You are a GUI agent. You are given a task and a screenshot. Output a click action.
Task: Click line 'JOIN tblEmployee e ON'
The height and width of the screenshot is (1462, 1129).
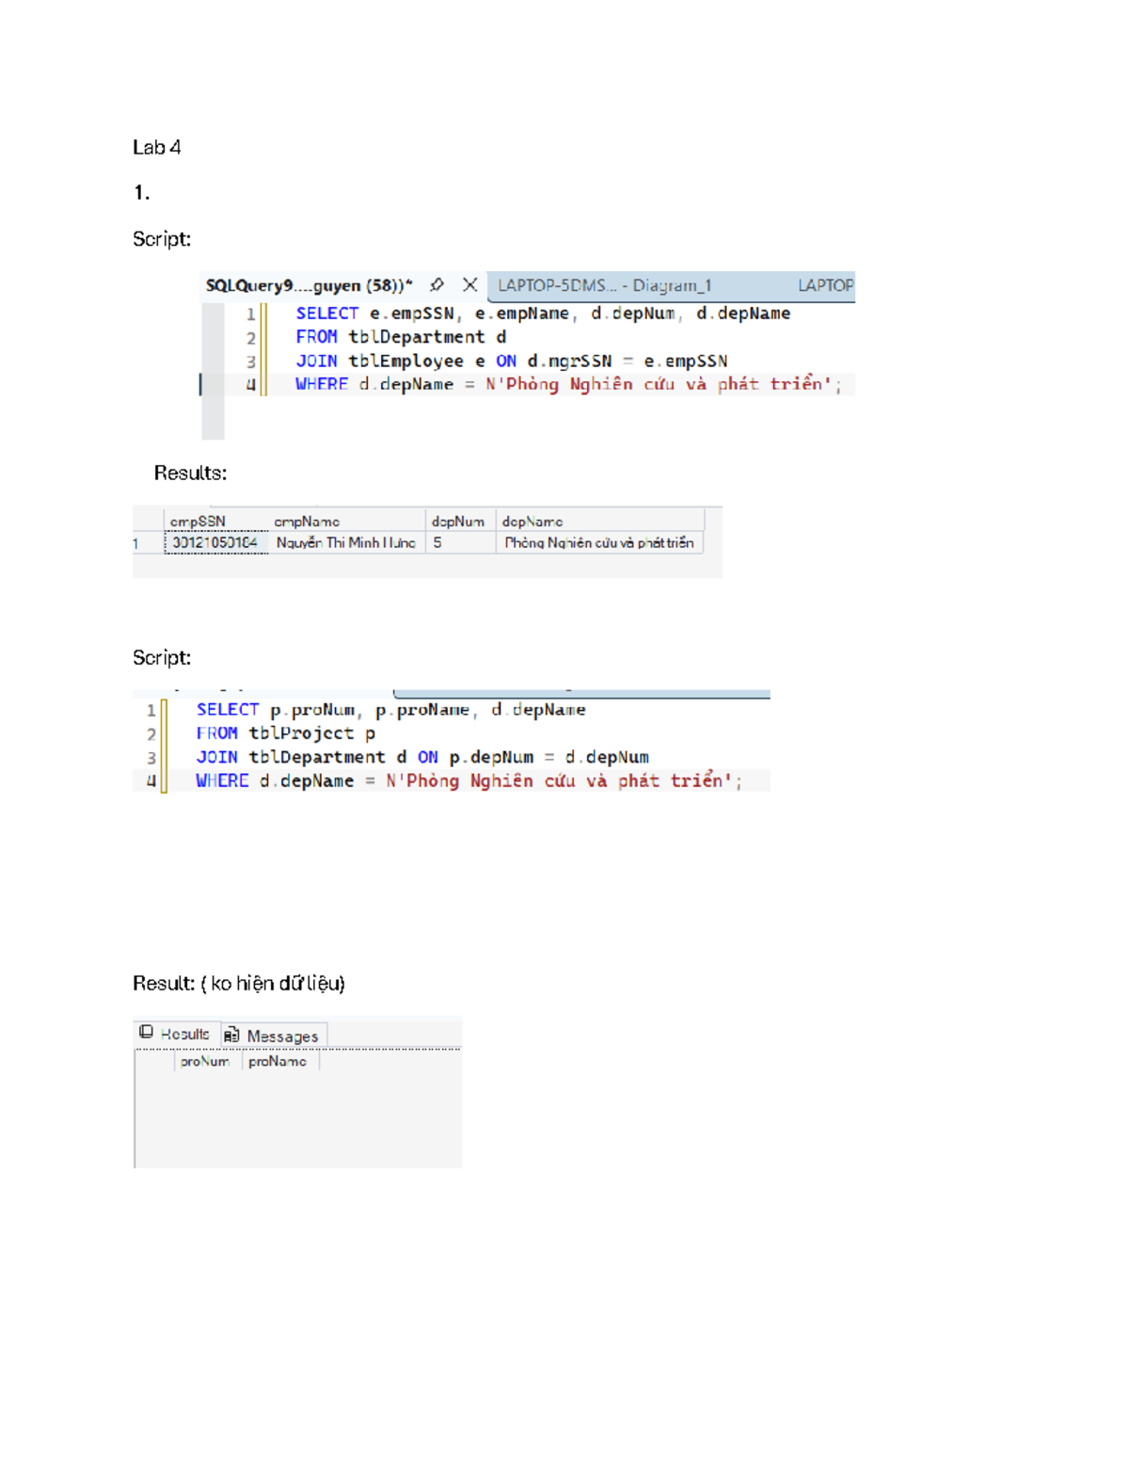(x=511, y=361)
